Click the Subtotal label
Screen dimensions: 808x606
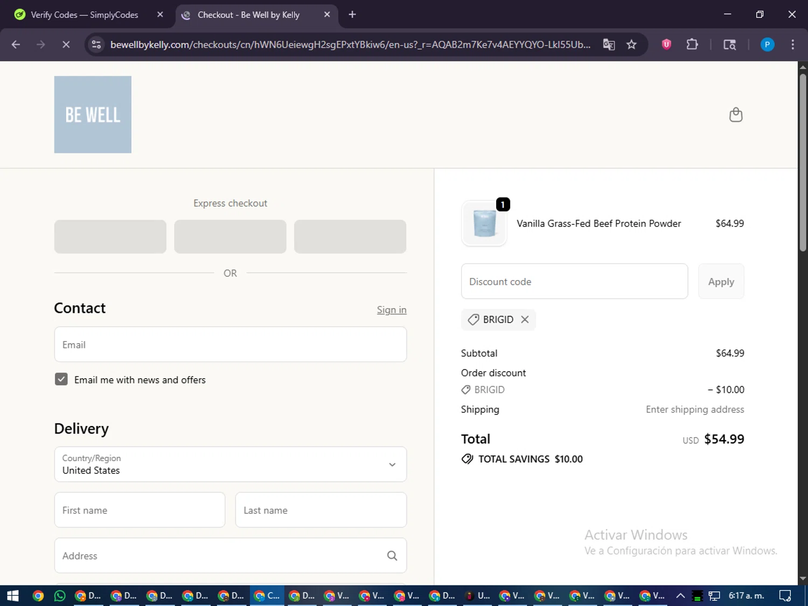479,353
